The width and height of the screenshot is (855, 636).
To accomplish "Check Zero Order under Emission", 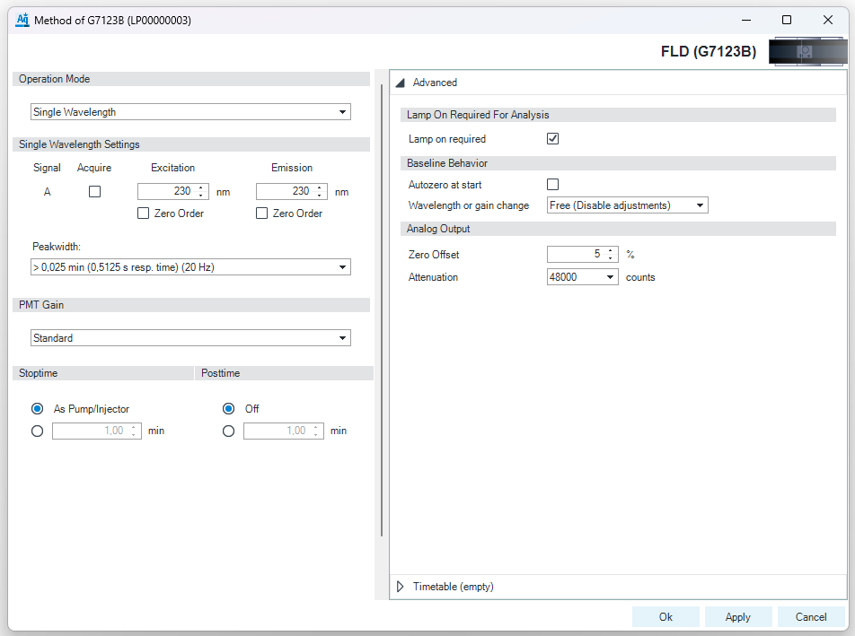I will click(x=261, y=213).
